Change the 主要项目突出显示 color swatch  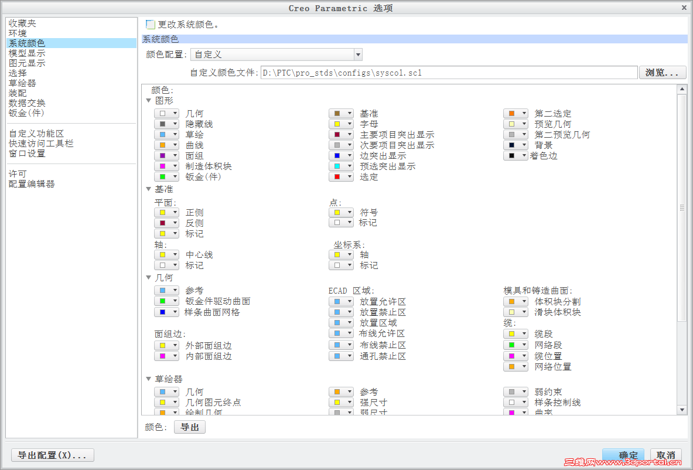pyautogui.click(x=341, y=134)
